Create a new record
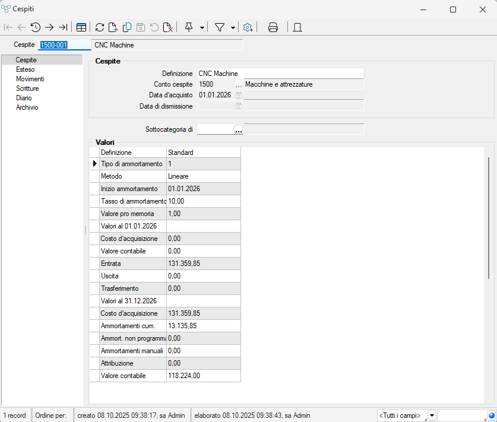 pyautogui.click(x=113, y=27)
